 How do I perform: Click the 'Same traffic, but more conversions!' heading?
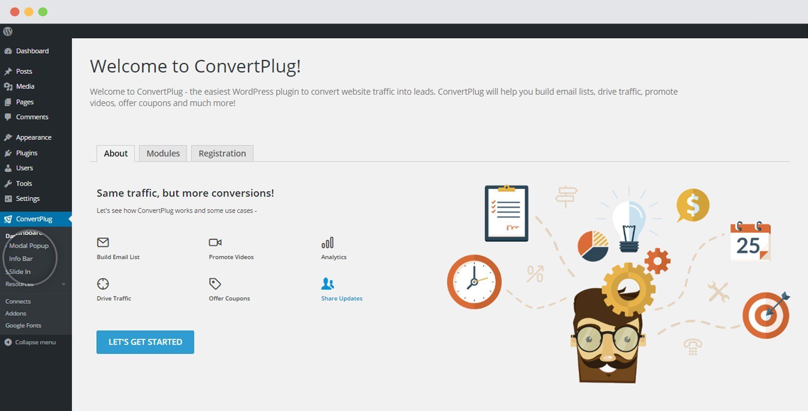click(185, 193)
